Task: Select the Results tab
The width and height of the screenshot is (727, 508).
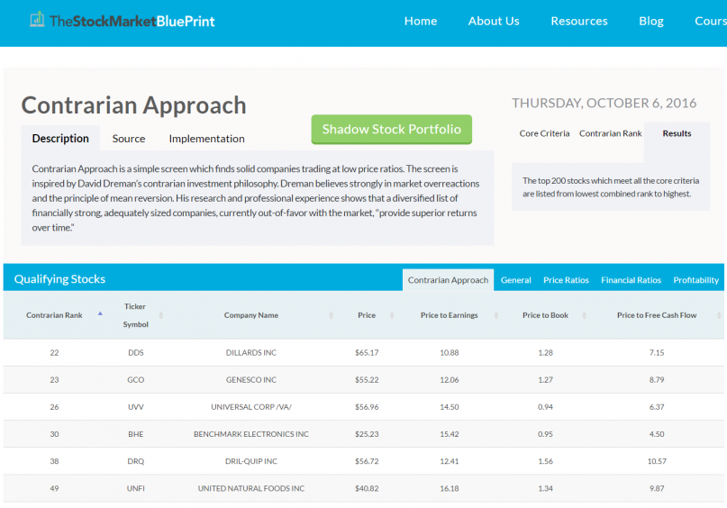Action: (x=677, y=133)
